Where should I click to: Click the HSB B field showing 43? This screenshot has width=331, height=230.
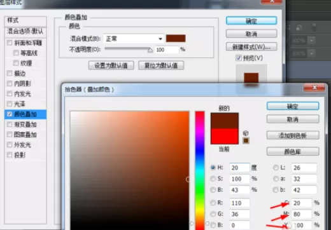pos(239,190)
